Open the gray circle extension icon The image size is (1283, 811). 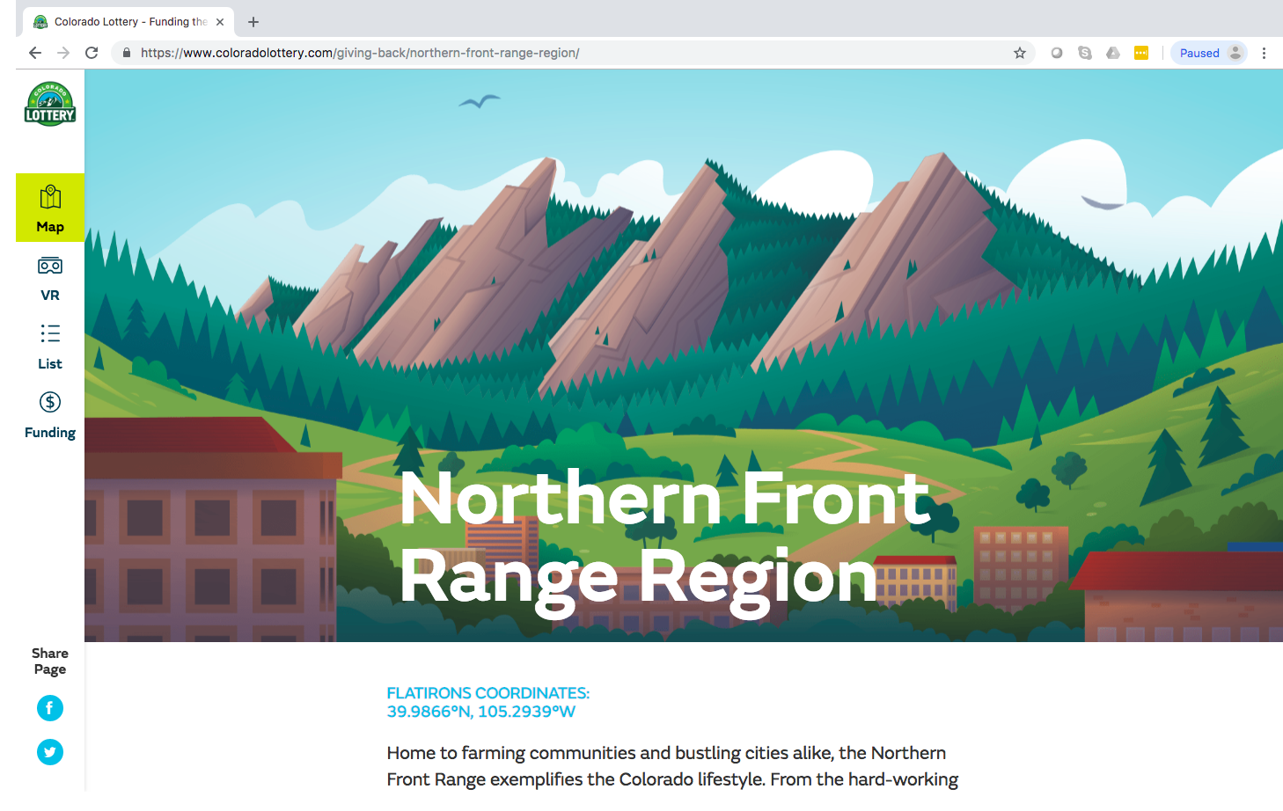coord(1057,53)
